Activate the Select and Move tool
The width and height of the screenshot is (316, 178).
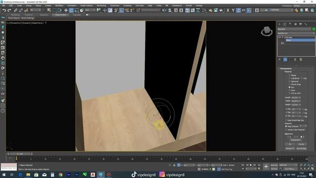[66, 10]
